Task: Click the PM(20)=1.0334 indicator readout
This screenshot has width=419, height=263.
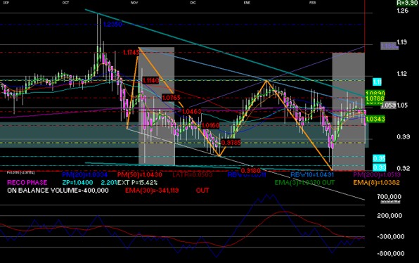Action: pos(84,175)
